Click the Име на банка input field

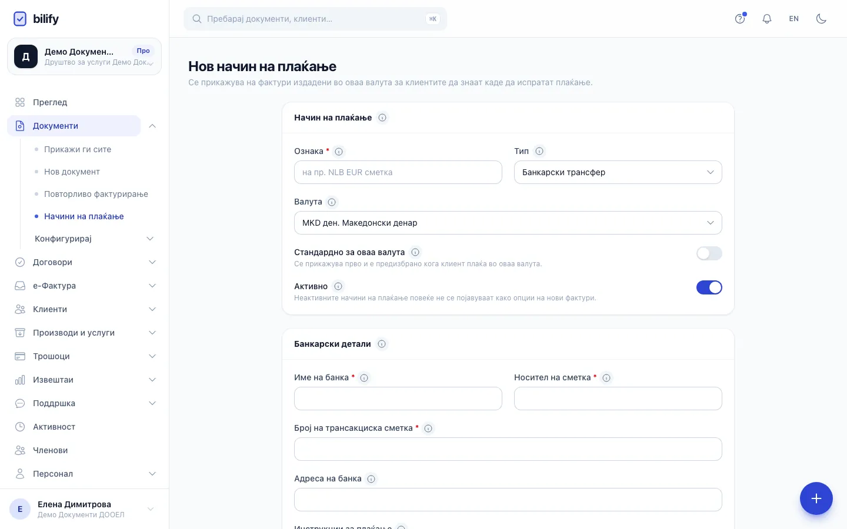pyautogui.click(x=398, y=399)
